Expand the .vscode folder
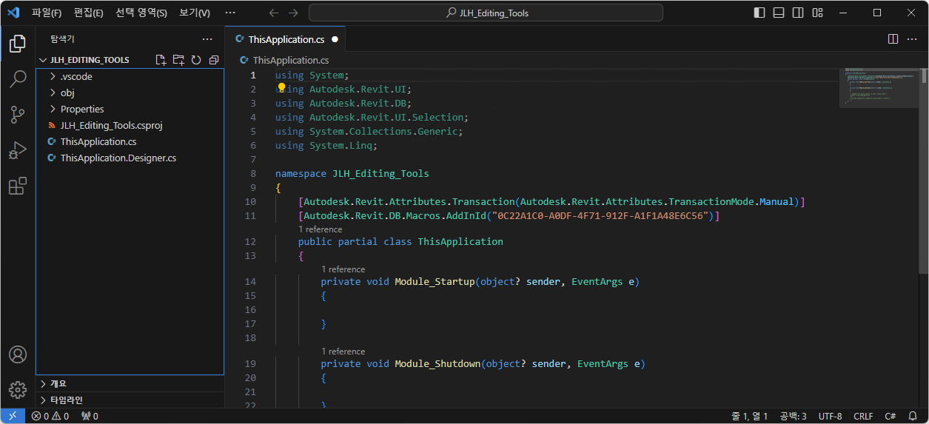This screenshot has height=424, width=929. point(130,76)
